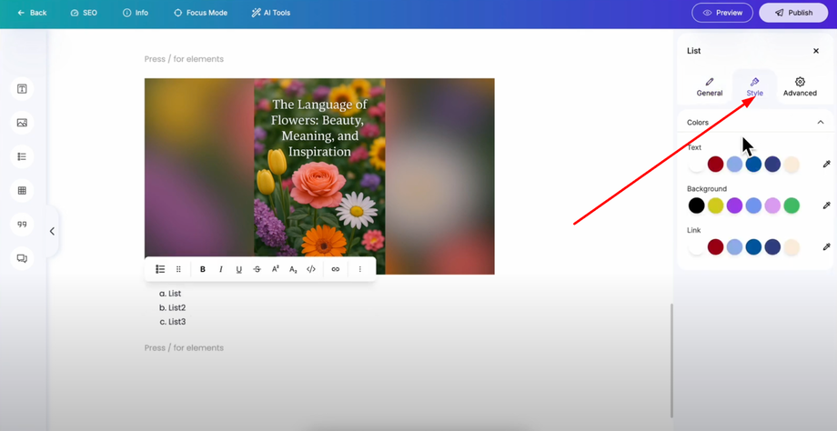
Task: Select cream Link color swatch
Action: tap(792, 247)
